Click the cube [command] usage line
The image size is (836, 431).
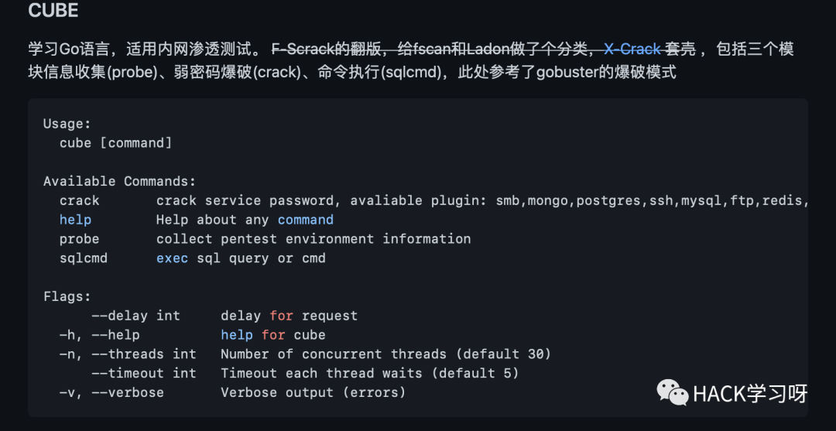coord(115,143)
